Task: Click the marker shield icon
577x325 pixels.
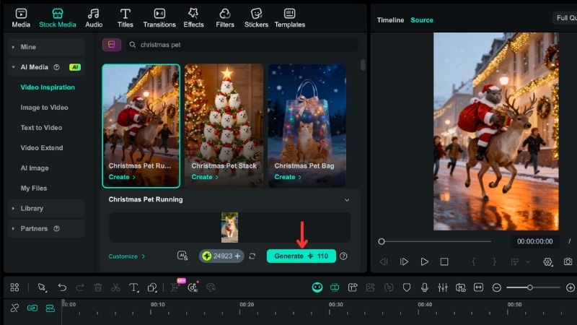Action: click(x=406, y=287)
